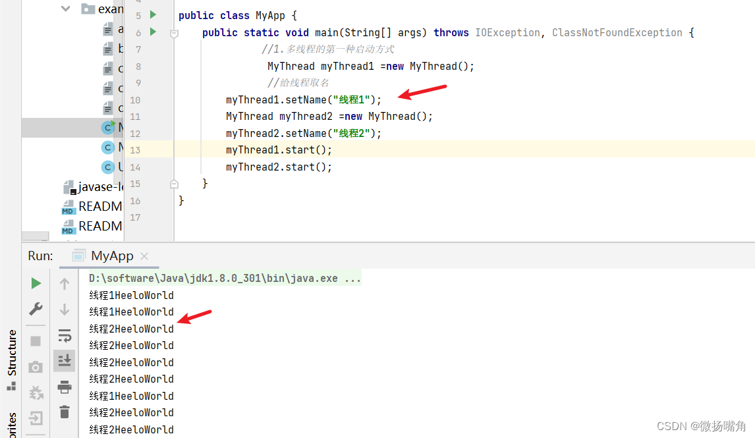Select the highlighted class file in project tree
755x438 pixels.
[72, 128]
